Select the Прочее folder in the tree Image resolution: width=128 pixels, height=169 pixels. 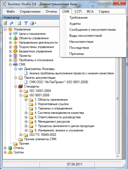(x=24, y=143)
